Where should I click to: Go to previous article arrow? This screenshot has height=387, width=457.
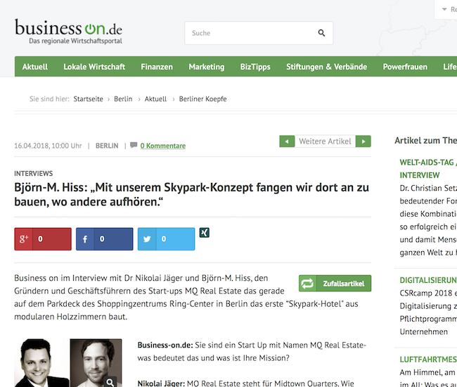287,141
